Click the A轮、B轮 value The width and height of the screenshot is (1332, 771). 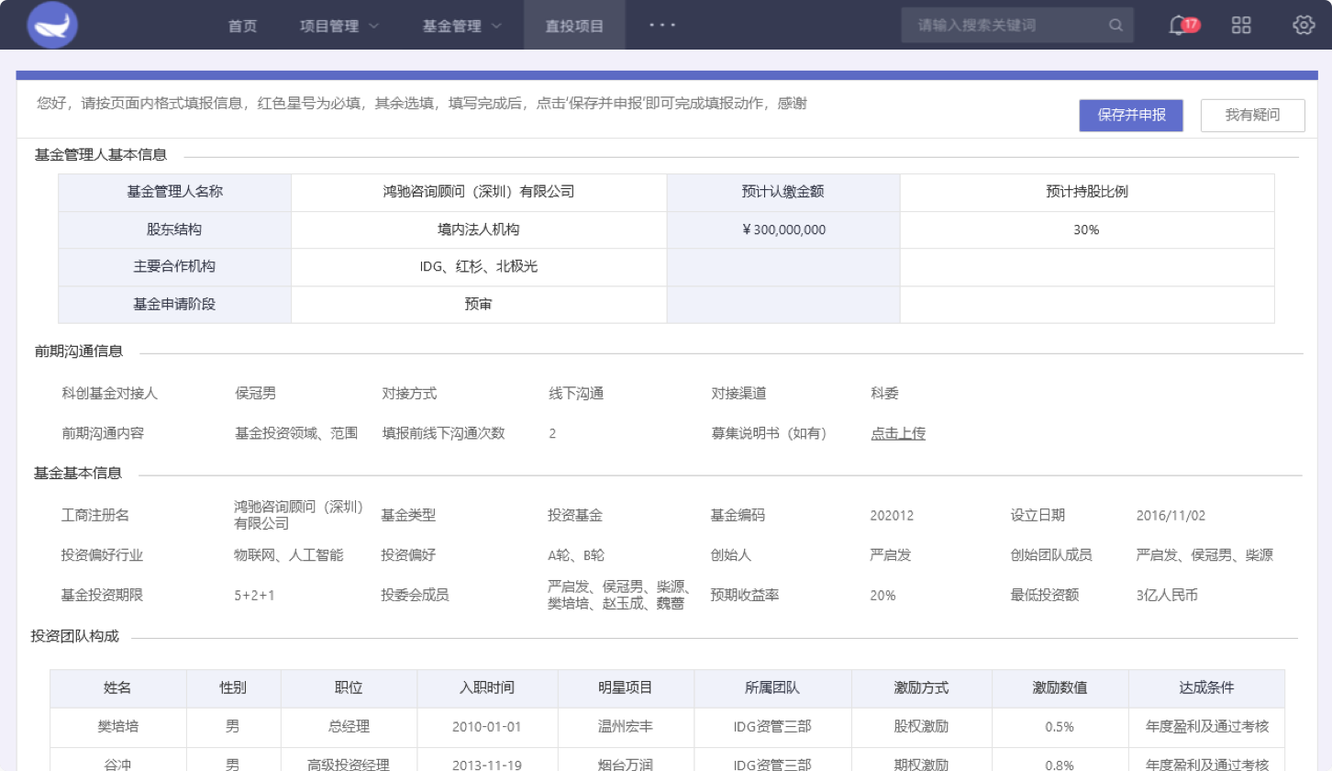pos(576,555)
